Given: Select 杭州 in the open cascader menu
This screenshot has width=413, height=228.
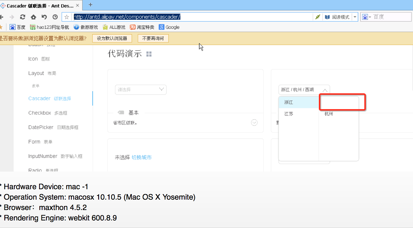Looking at the screenshot, I should point(328,114).
